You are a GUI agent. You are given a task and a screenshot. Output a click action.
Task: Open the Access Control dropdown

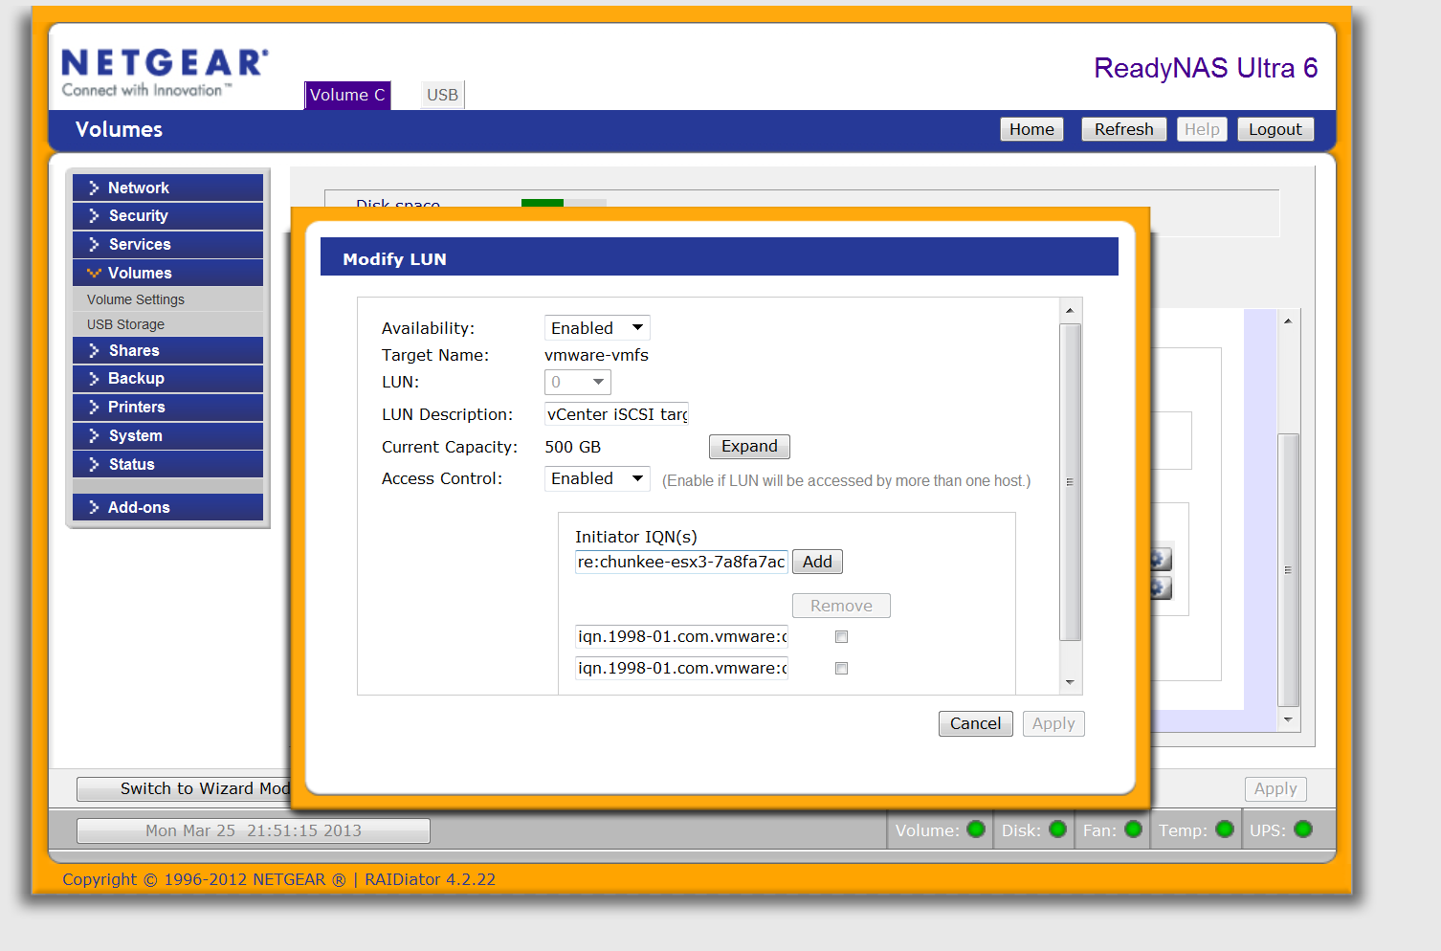597,478
